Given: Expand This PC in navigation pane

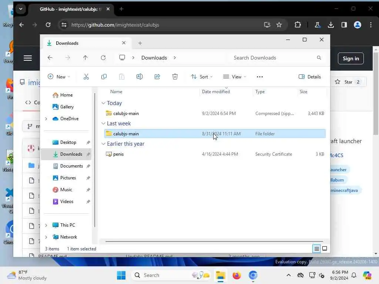Looking at the screenshot, I should point(46,225).
